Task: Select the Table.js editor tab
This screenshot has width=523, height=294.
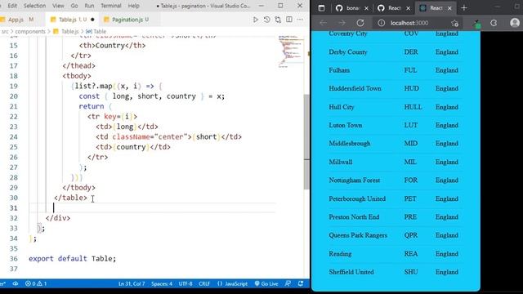Action: coord(72,20)
